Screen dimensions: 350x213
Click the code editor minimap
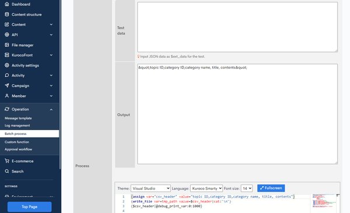324,201
